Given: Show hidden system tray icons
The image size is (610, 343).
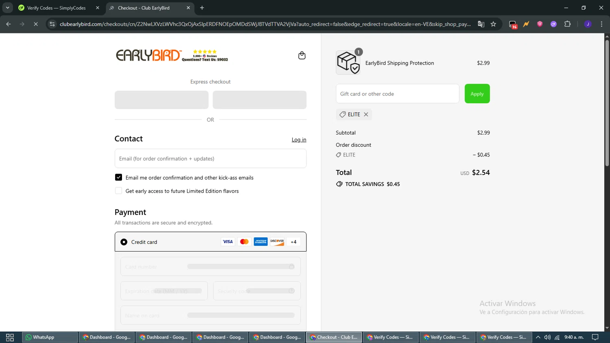Looking at the screenshot, I should click(x=538, y=337).
